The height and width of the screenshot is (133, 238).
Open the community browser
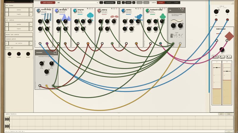(x=109, y=3)
